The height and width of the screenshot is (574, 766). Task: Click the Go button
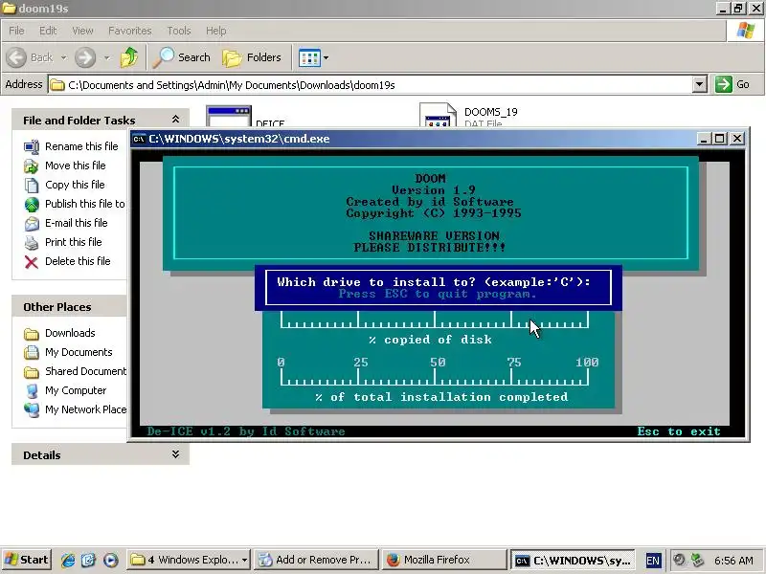[x=732, y=84]
